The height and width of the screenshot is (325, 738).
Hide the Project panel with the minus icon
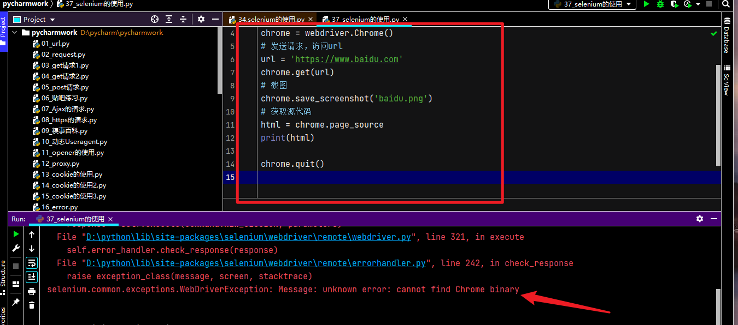(x=215, y=19)
